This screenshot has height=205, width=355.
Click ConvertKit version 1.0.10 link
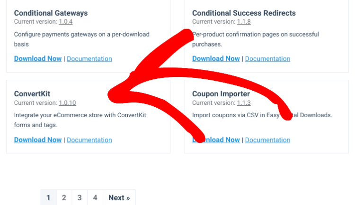point(67,102)
